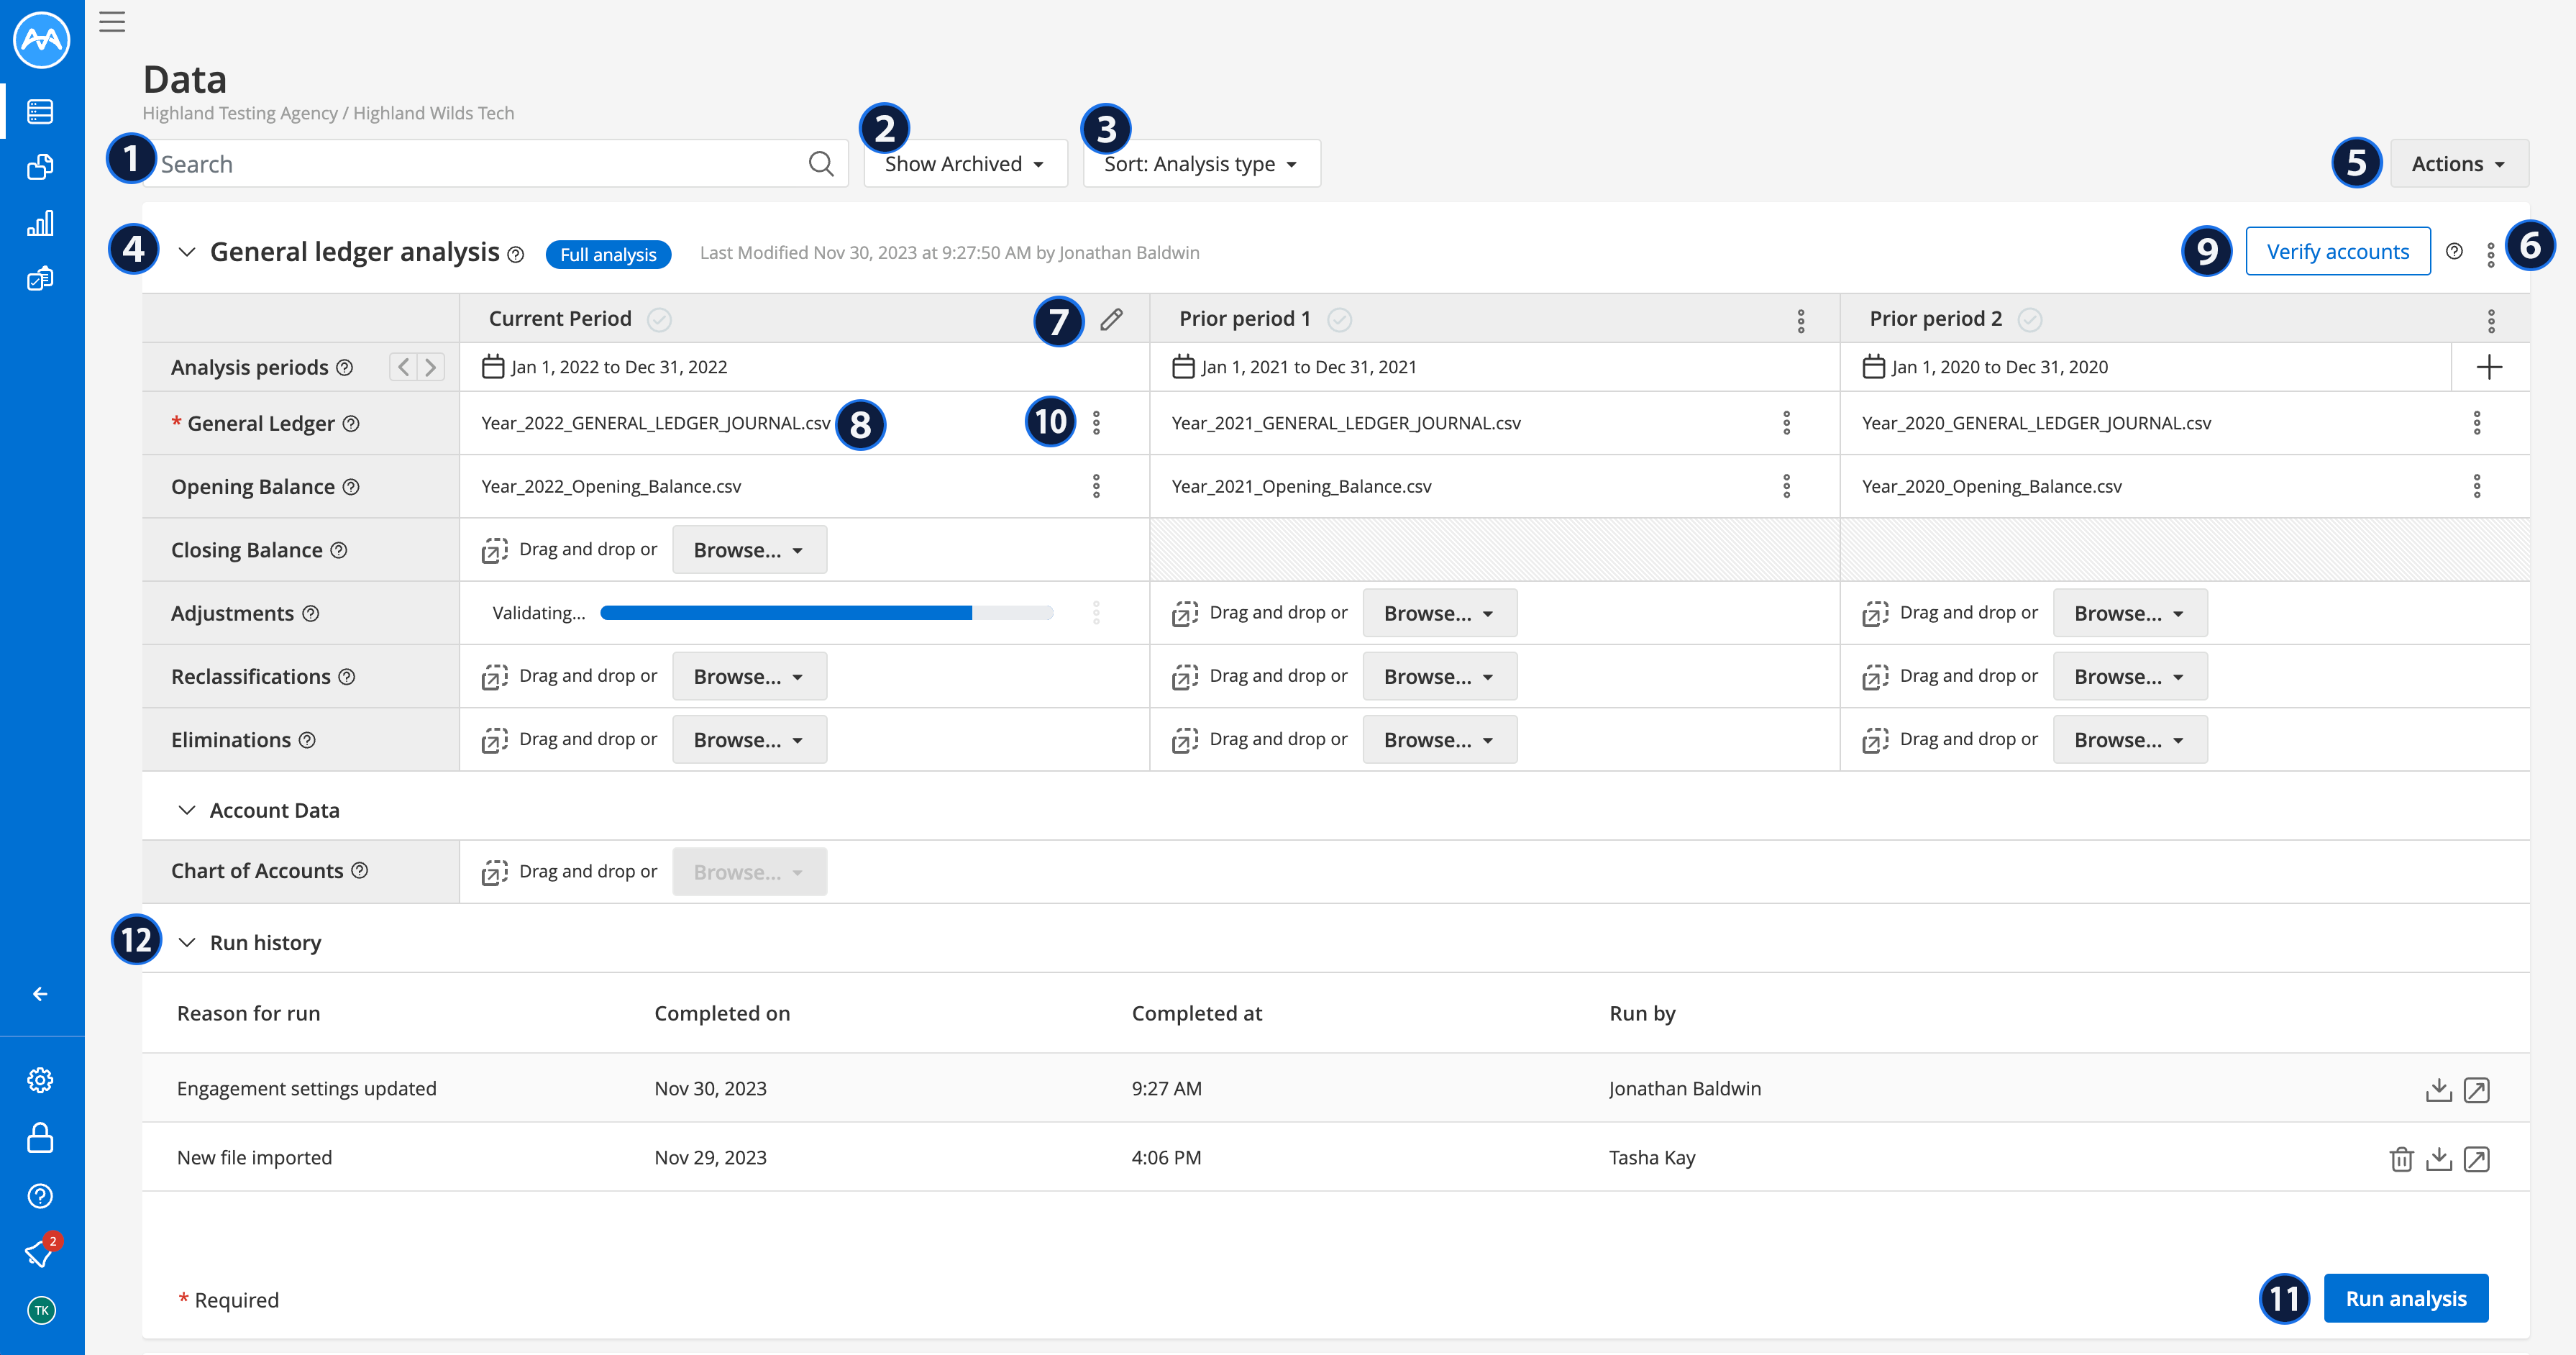Image resolution: width=2576 pixels, height=1355 pixels.
Task: Click the MindBridge logo icon
Action: point(41,40)
